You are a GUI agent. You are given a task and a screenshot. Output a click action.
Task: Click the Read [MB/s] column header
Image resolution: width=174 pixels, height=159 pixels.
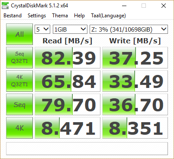[x=68, y=41]
